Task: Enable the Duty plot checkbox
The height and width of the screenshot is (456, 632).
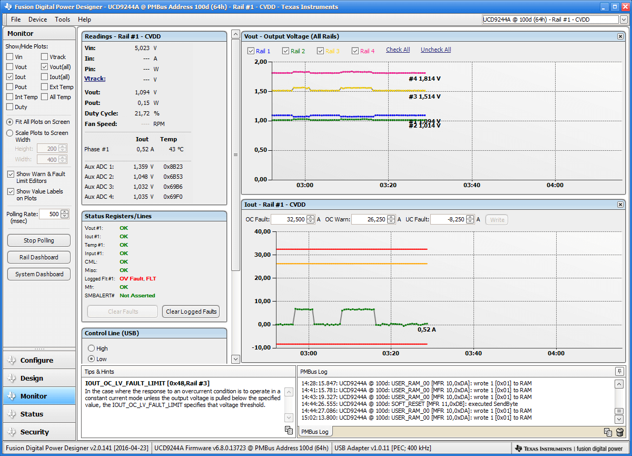Action: tap(9, 107)
